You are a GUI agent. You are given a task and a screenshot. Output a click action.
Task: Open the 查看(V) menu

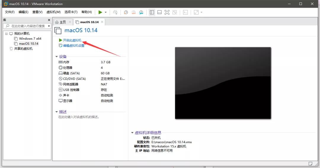pyautogui.click(x=37, y=12)
